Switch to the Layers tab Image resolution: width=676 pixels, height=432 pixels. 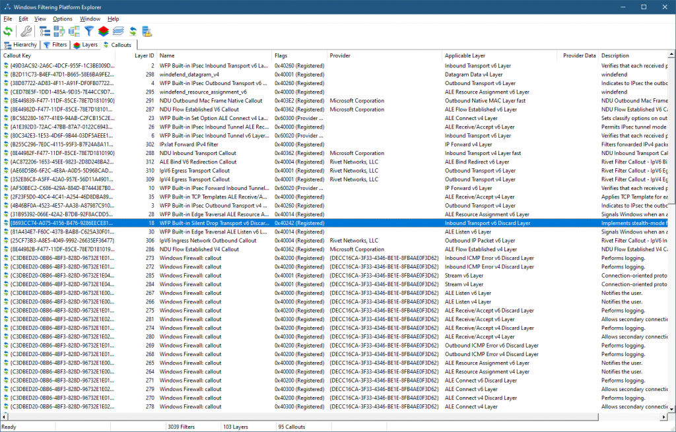click(x=86, y=45)
